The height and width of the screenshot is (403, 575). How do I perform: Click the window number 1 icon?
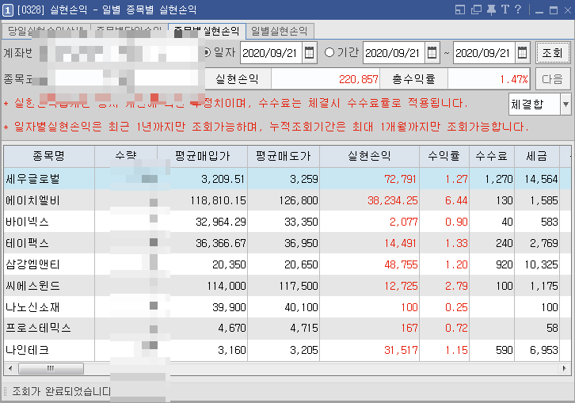coord(8,10)
